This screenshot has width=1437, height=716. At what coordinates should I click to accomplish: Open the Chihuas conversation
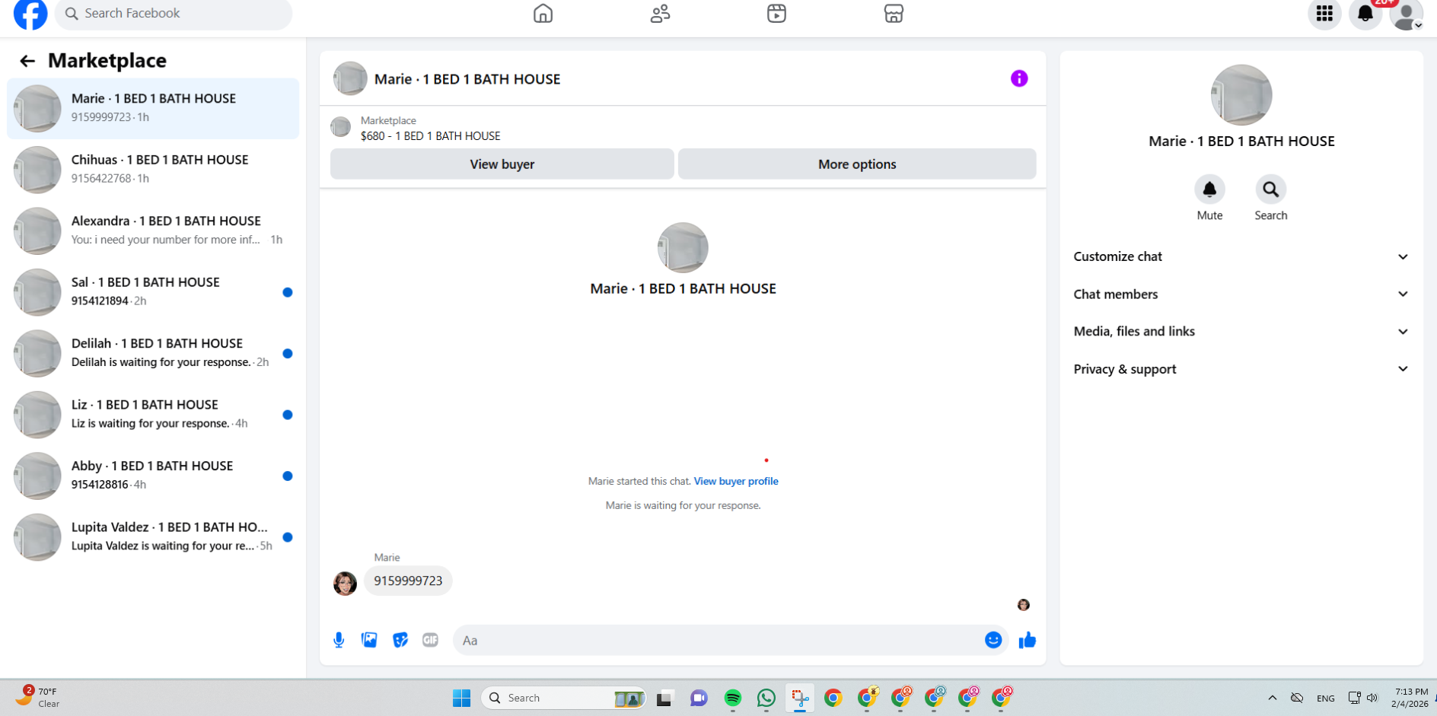[x=153, y=169]
